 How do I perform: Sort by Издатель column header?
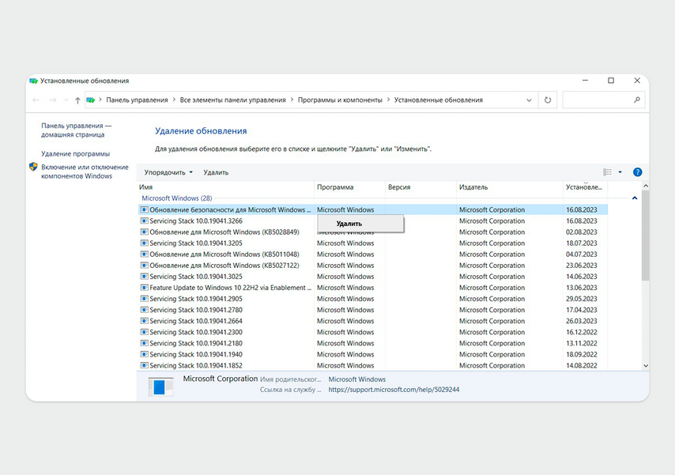(x=510, y=187)
